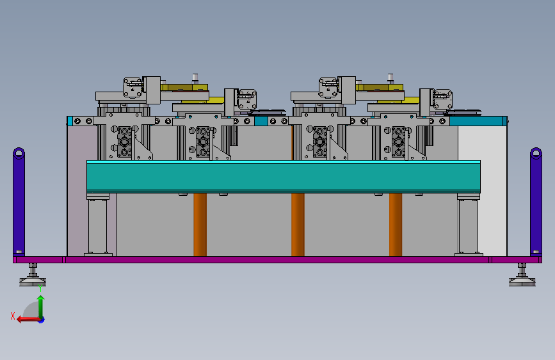The image size is (555, 360).
Task: Select the left gray support leg under the beam
Action: (x=98, y=225)
